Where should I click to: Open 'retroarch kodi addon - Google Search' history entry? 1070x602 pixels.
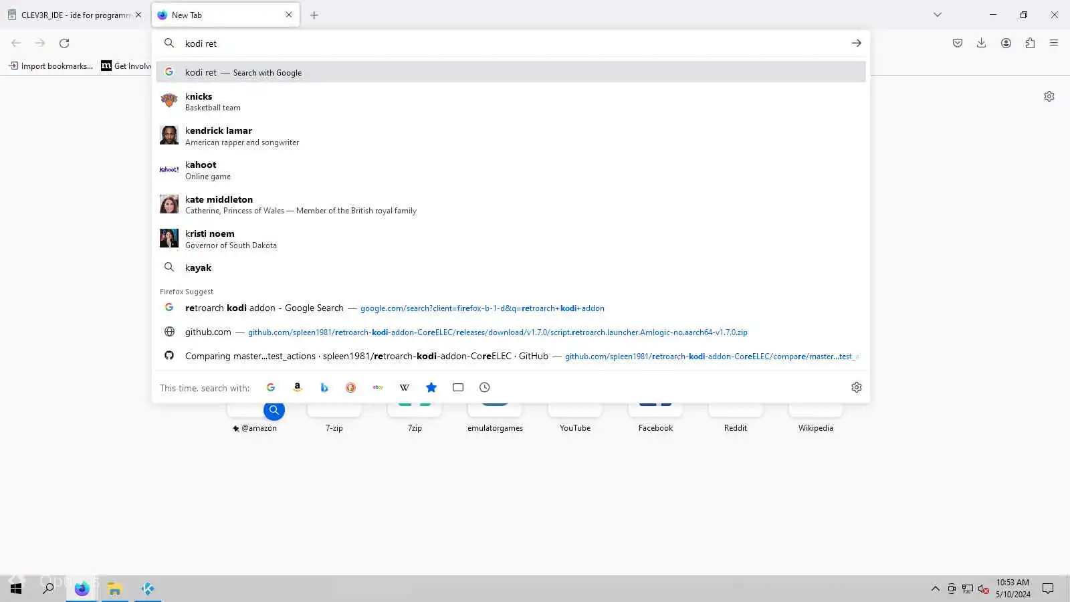(511, 308)
